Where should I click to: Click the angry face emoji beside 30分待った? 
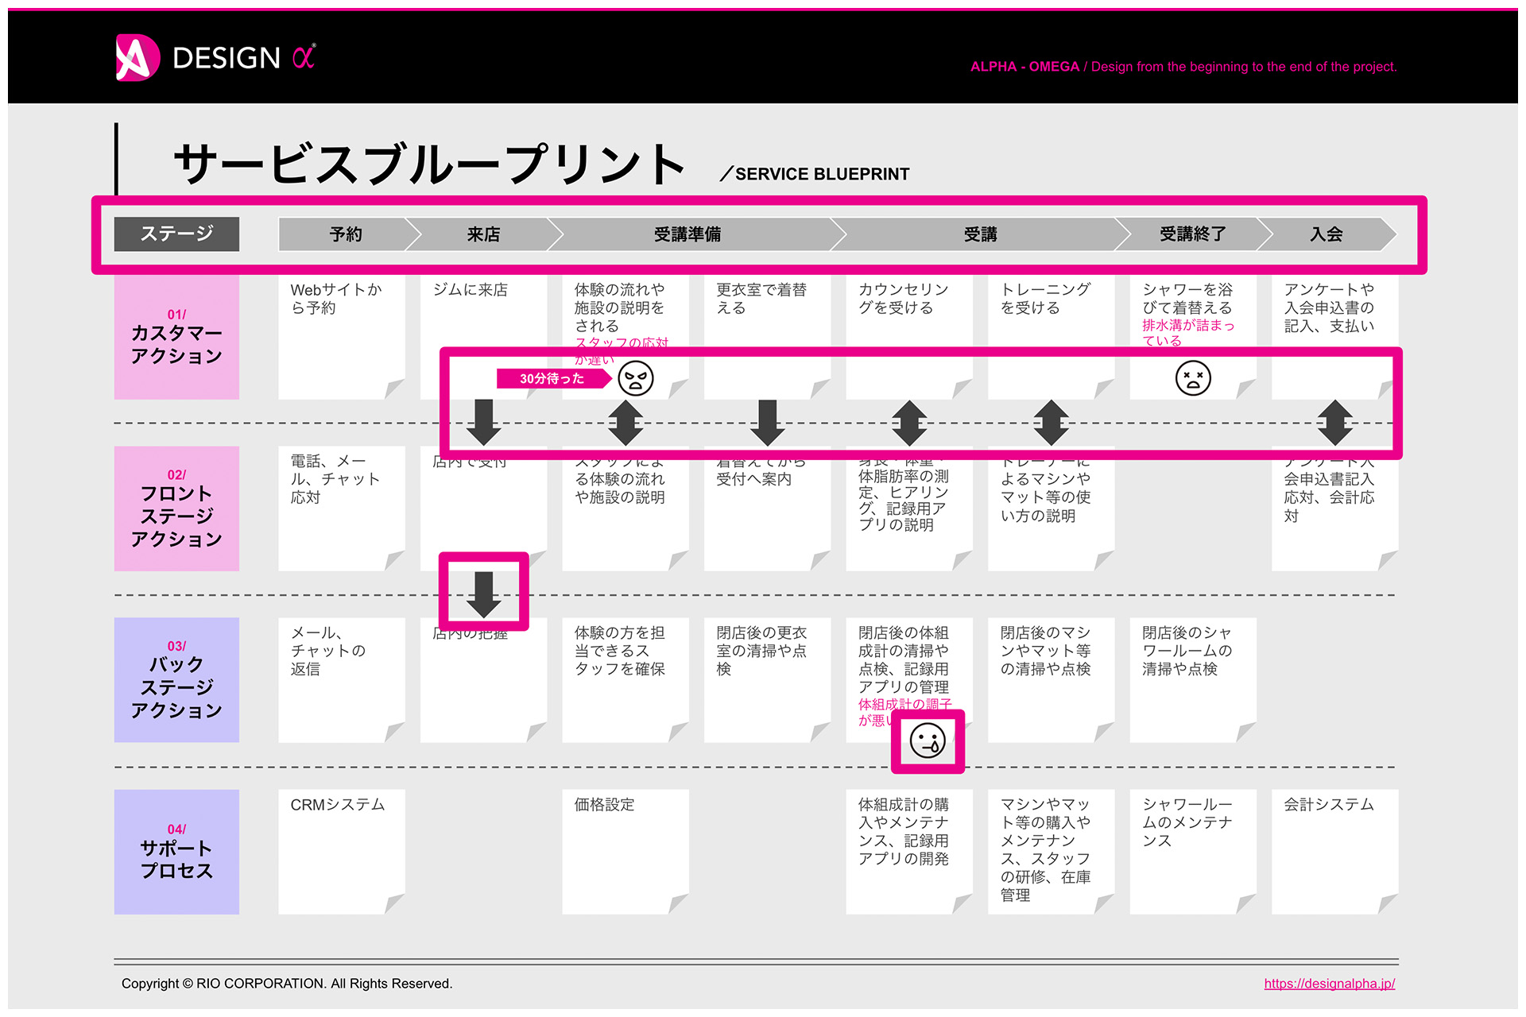(636, 378)
